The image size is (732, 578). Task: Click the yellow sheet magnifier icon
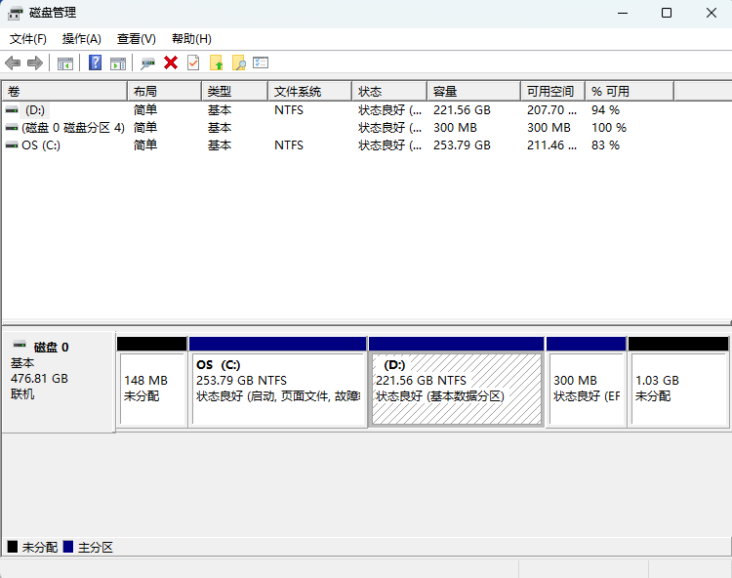[238, 62]
